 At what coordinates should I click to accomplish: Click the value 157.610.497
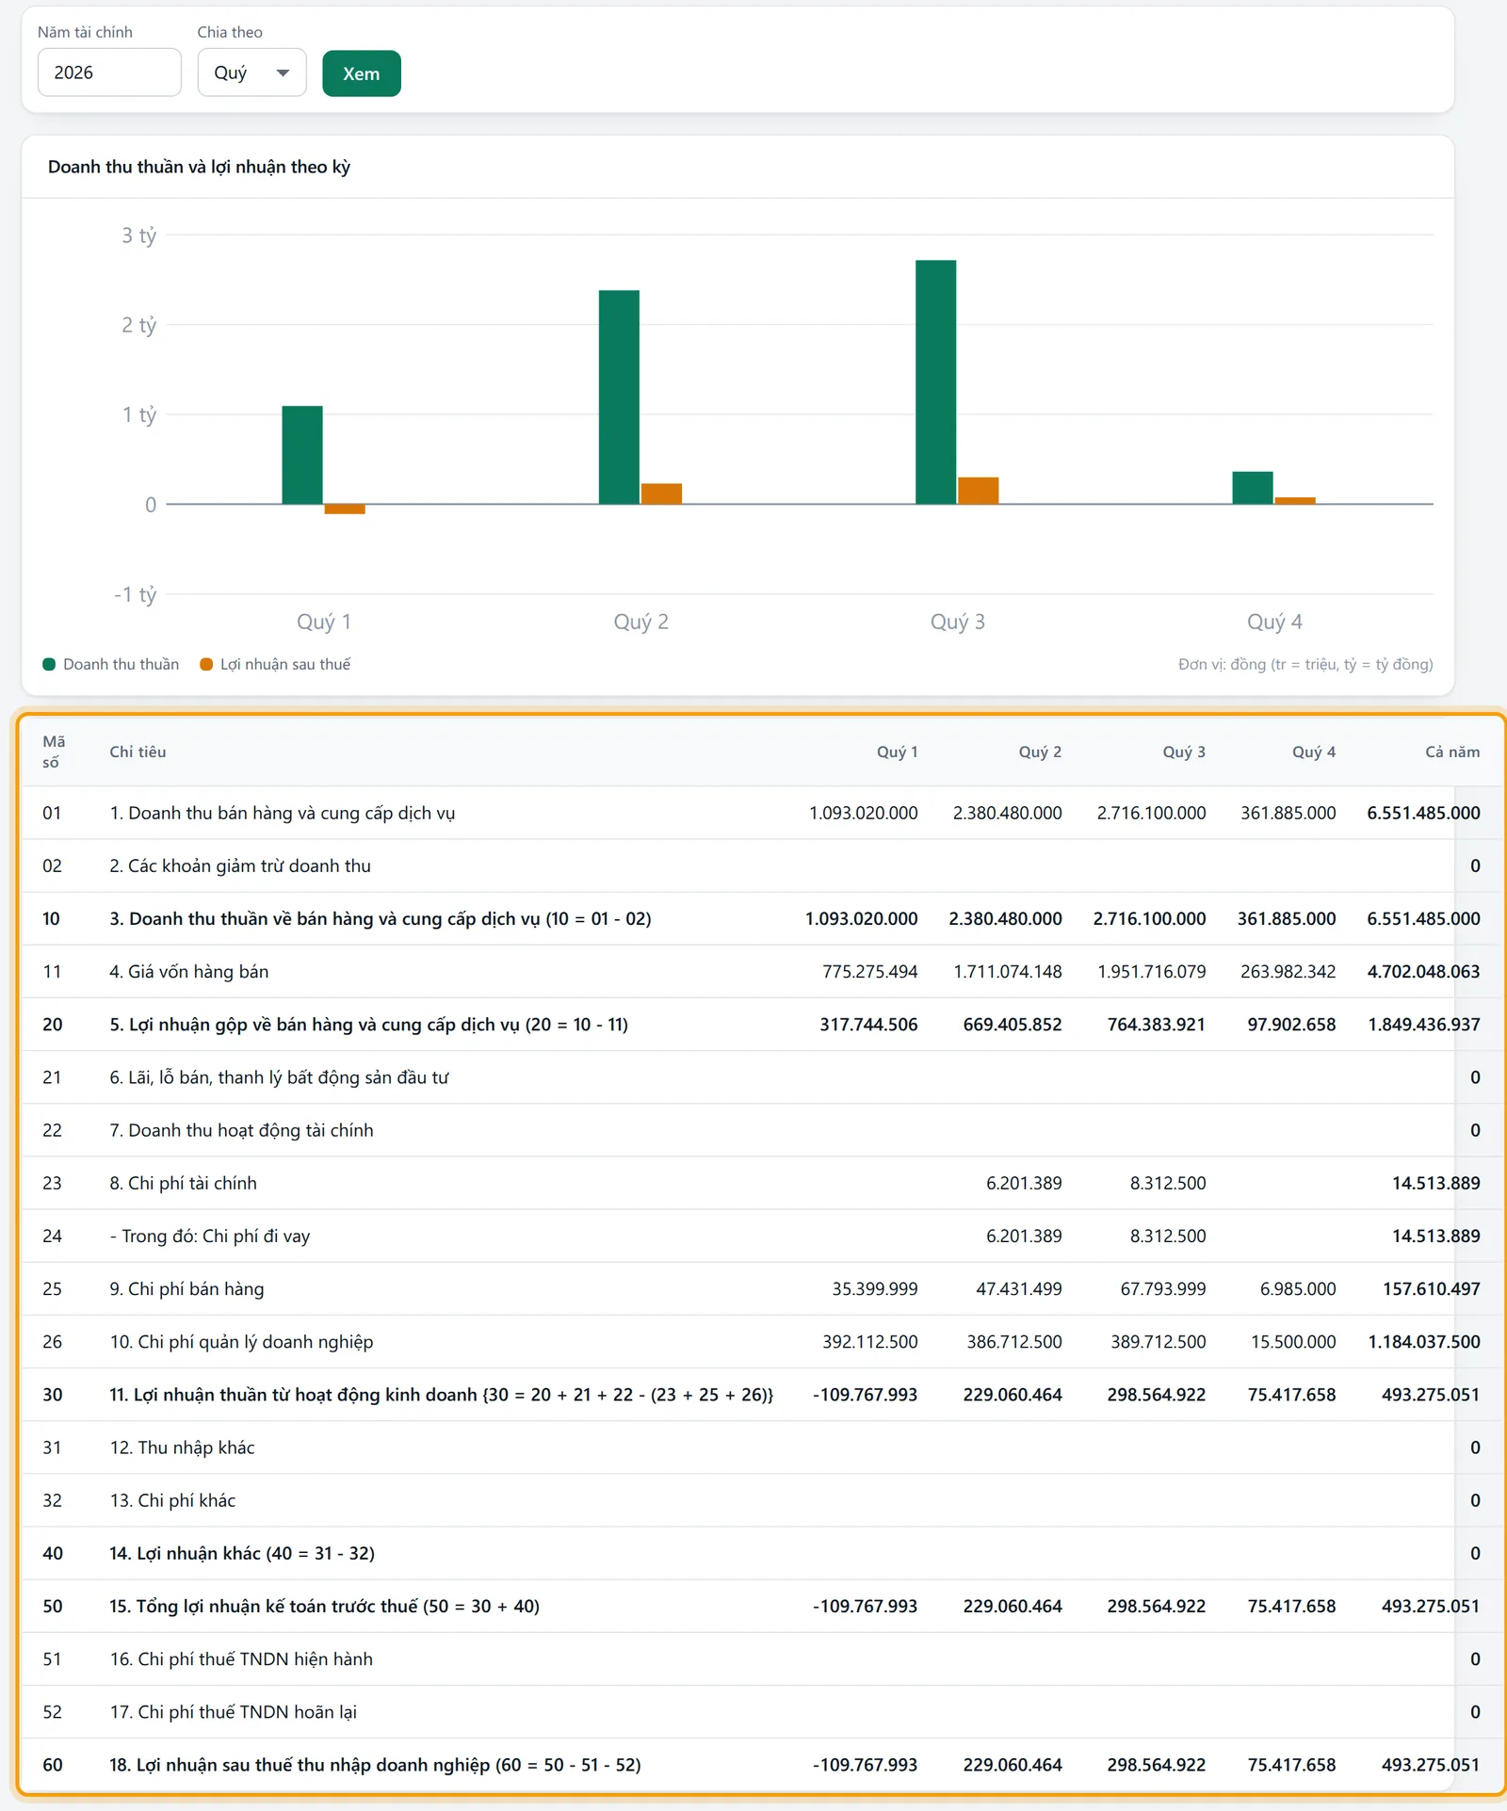[1432, 1288]
